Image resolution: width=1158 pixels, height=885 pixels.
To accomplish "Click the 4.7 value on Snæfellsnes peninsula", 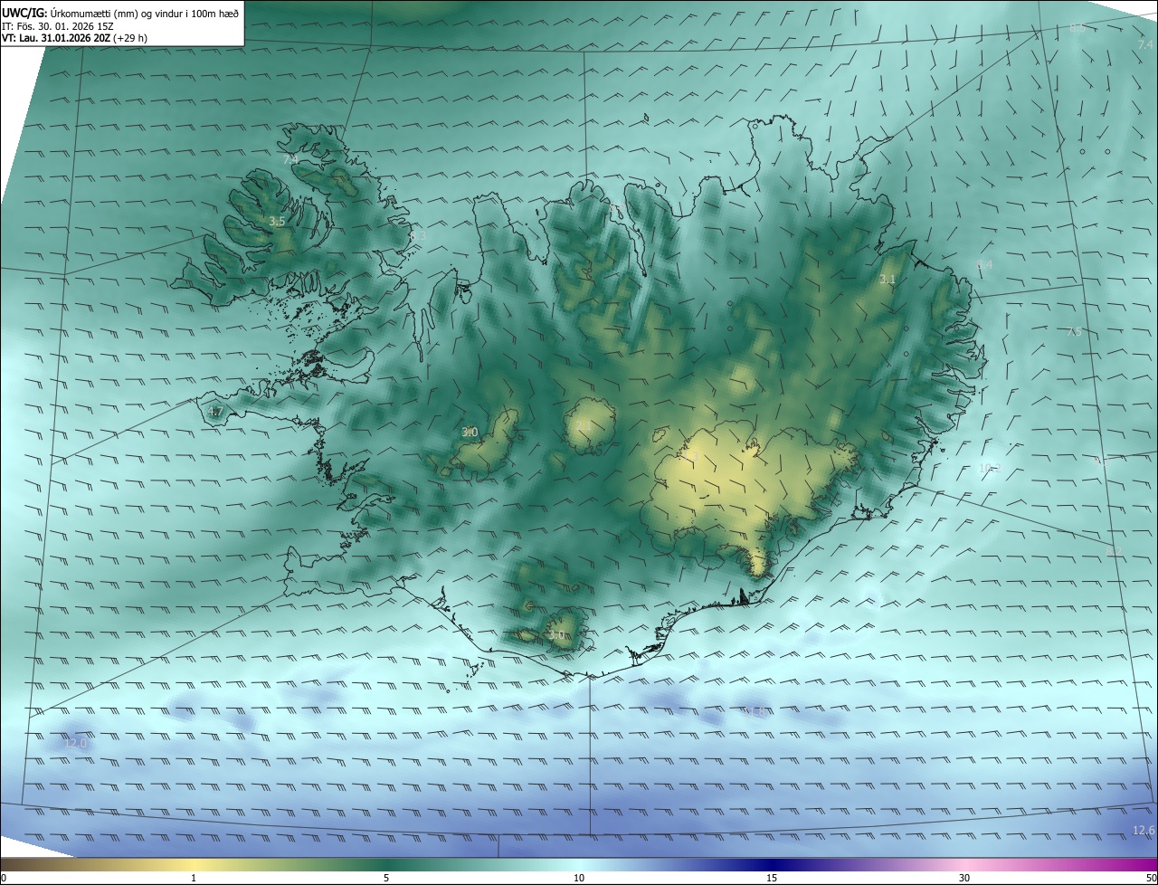I will (x=215, y=412).
